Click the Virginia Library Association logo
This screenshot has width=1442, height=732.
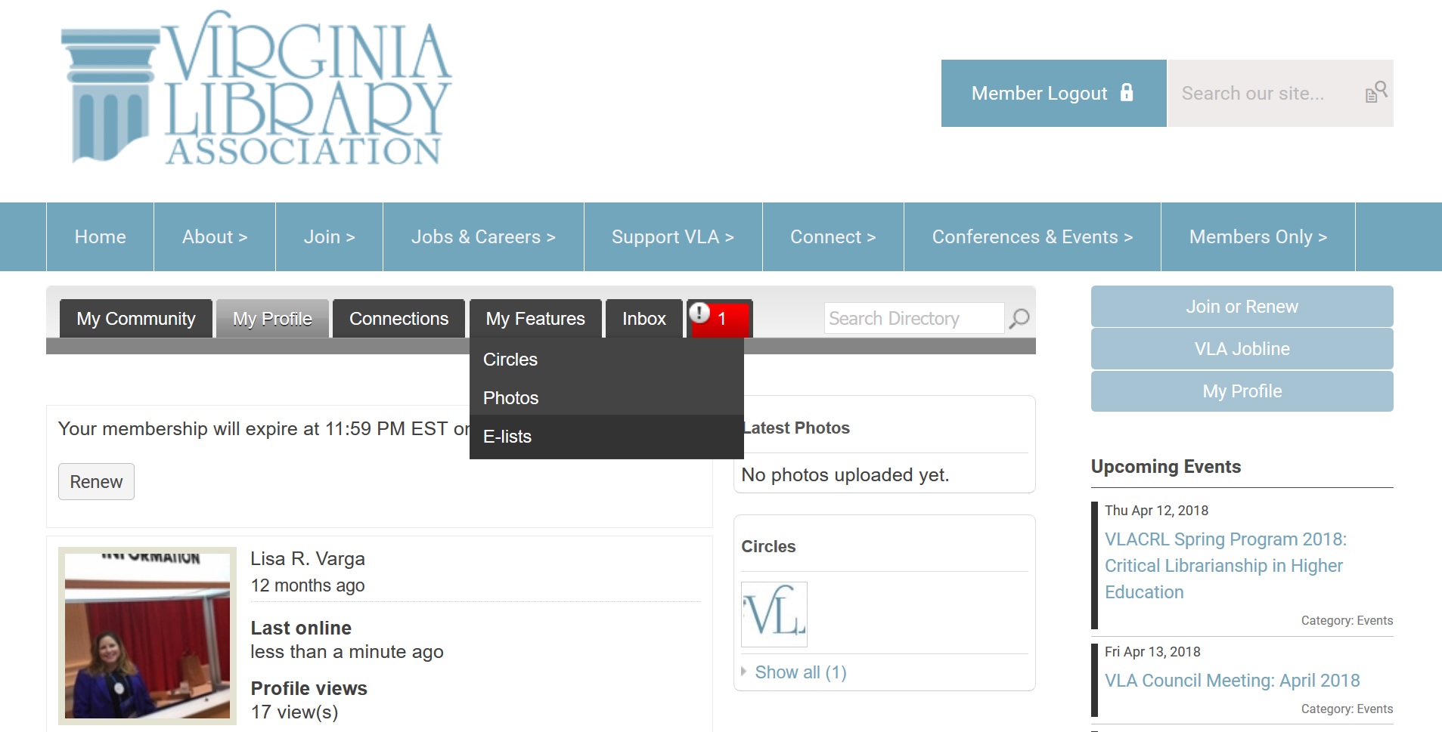[256, 88]
